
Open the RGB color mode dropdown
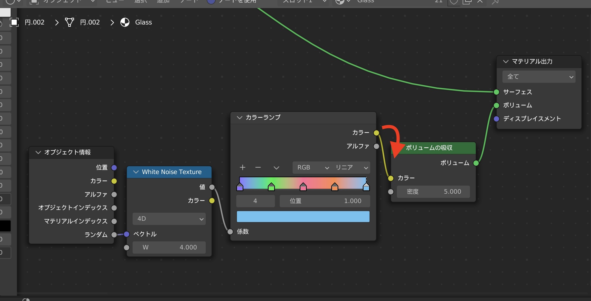pos(313,168)
